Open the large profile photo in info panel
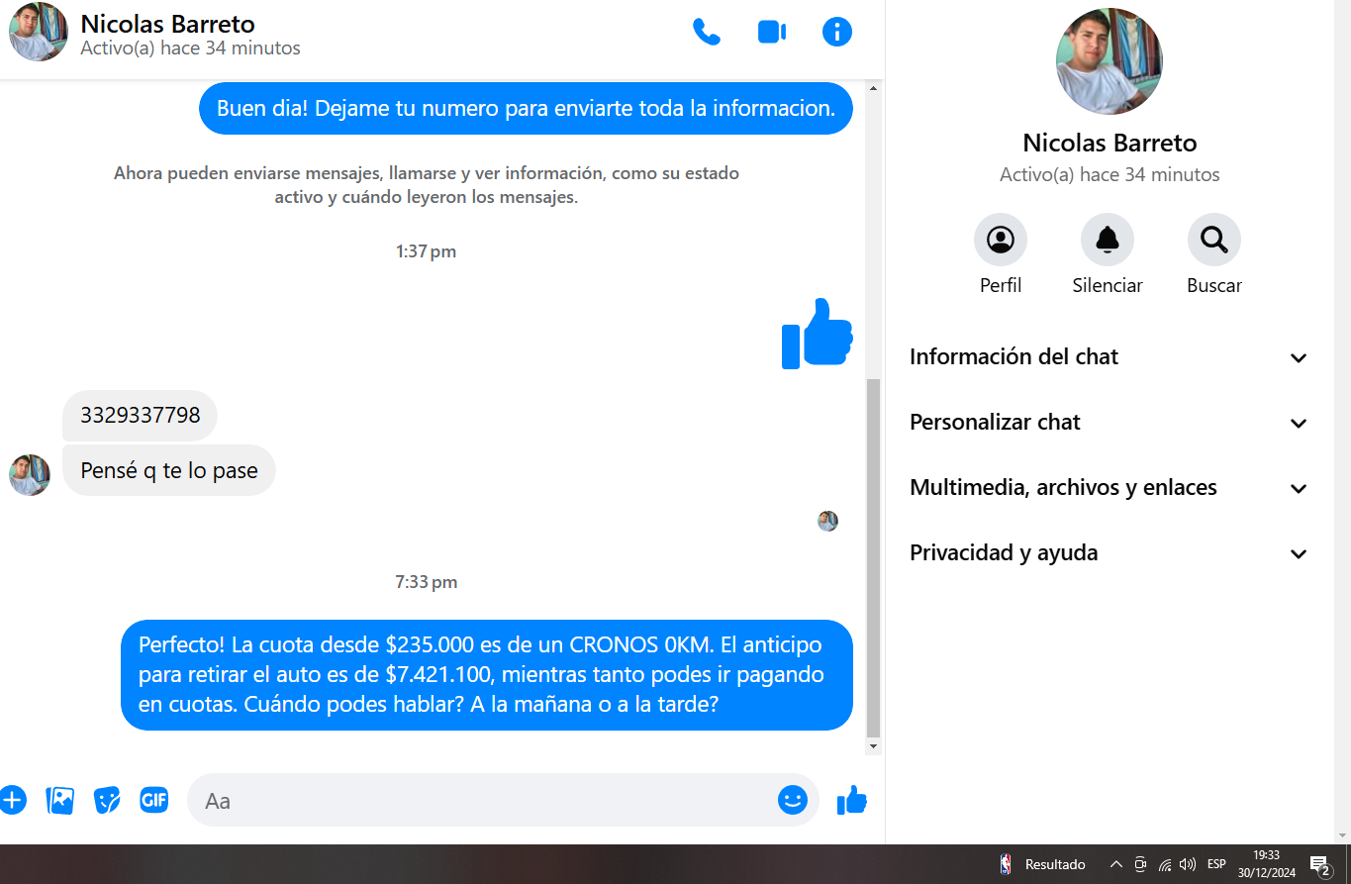 (x=1110, y=61)
